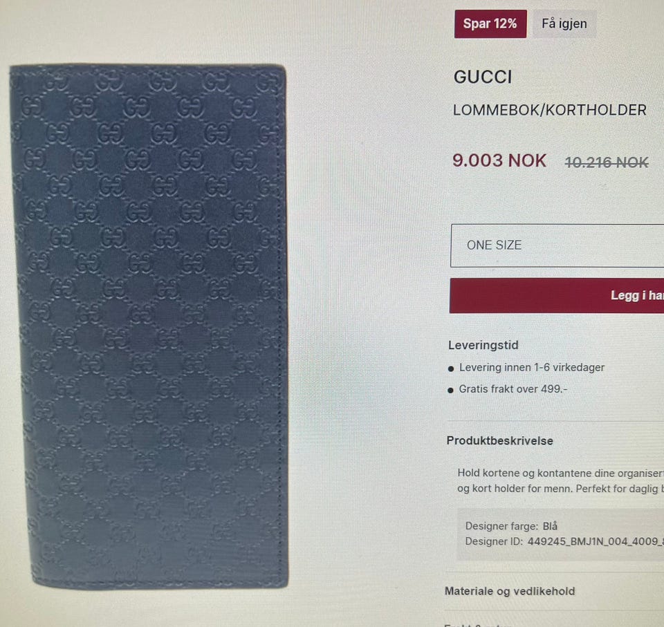
Task: Click the Designer farge: Blå line
Action: (511, 526)
